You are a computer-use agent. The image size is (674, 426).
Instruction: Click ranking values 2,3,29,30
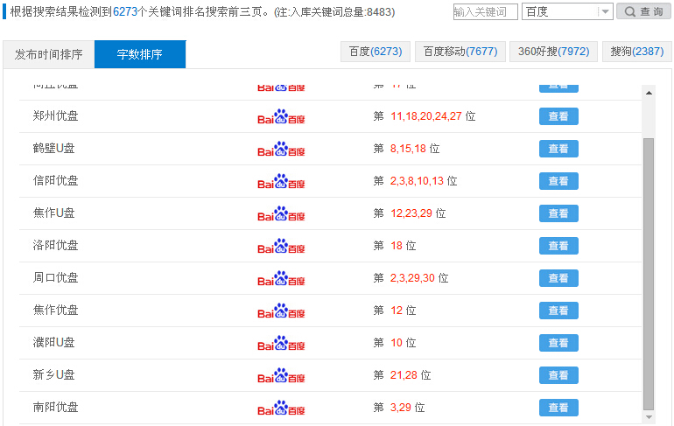[x=412, y=278]
